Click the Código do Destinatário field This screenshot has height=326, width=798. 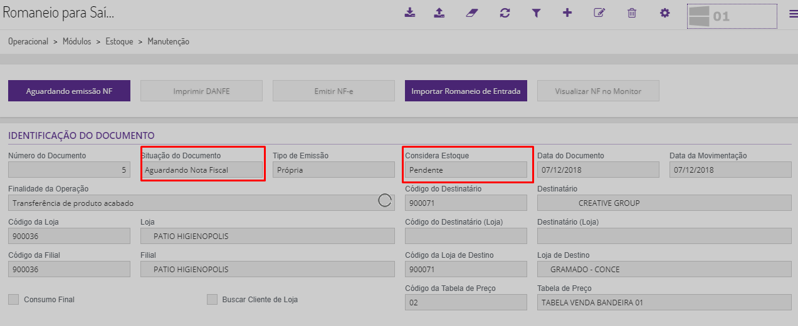466,203
